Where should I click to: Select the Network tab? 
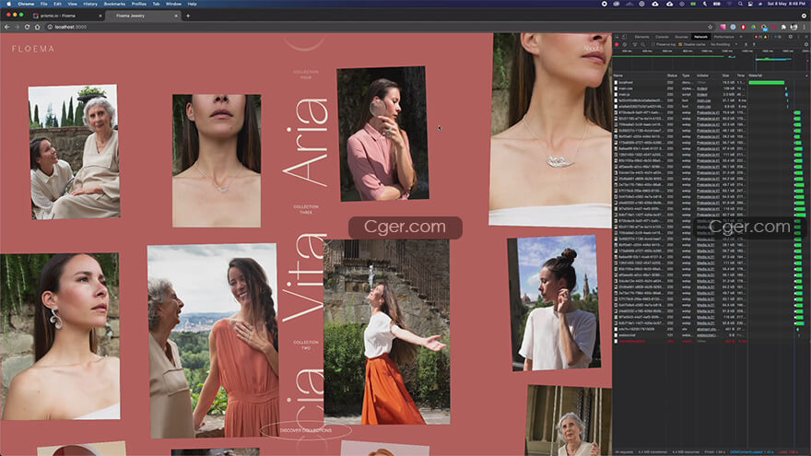700,37
